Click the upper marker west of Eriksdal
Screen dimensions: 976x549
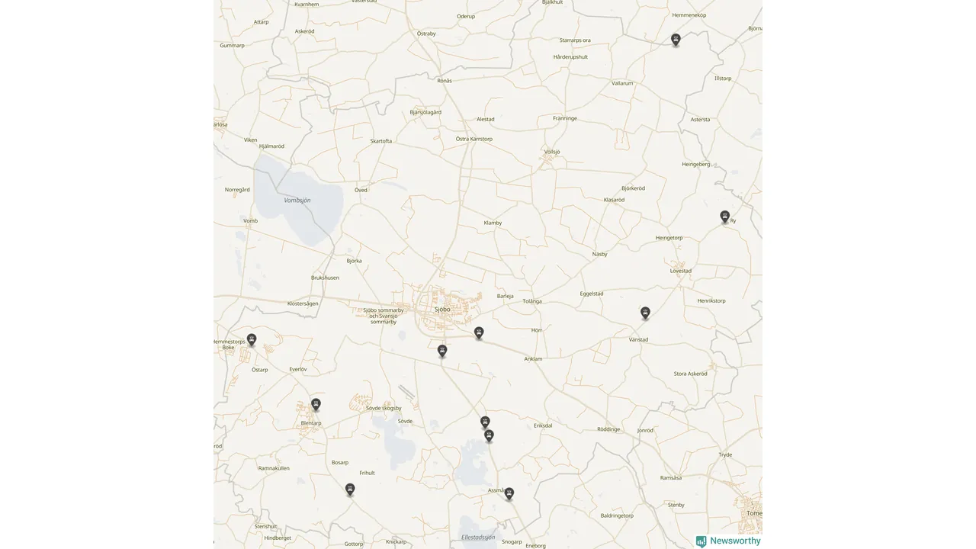[x=485, y=422]
